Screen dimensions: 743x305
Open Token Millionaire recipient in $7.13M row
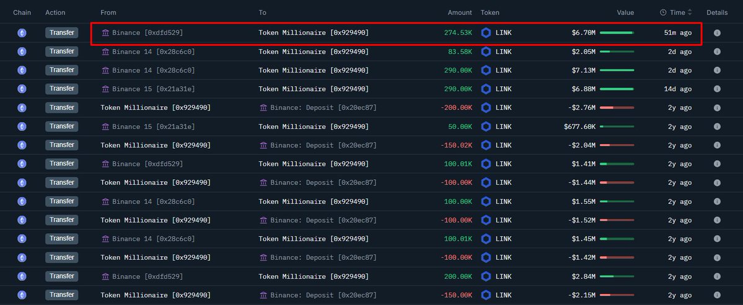[x=313, y=70]
